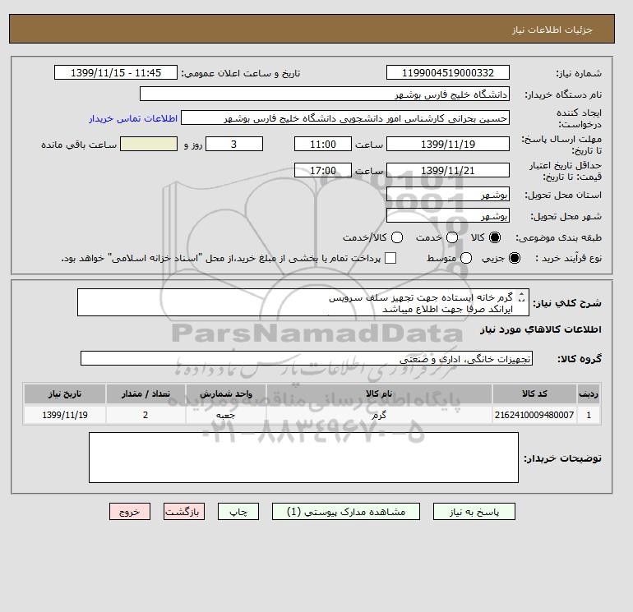Click مشاهده مدارک پیوستی (1) button
Viewport: 633px width, 612px height.
click(x=346, y=512)
